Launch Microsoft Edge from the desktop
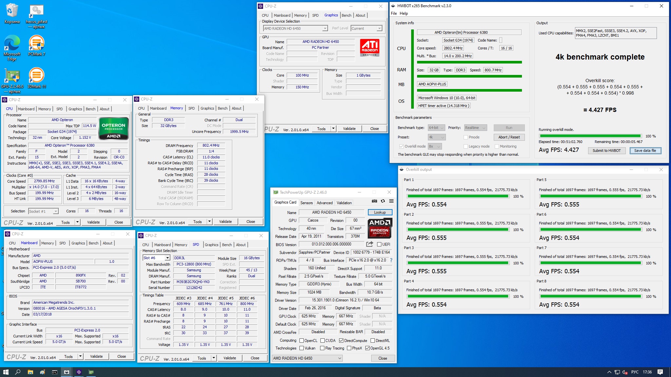 click(12, 48)
